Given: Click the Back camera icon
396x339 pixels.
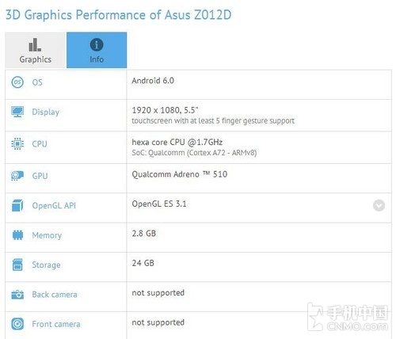Looking at the screenshot, I should pyautogui.click(x=17, y=295).
